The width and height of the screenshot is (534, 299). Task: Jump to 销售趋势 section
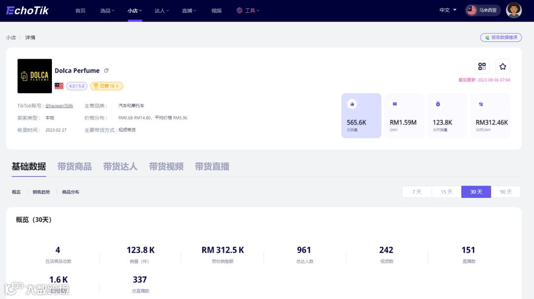[x=41, y=192]
